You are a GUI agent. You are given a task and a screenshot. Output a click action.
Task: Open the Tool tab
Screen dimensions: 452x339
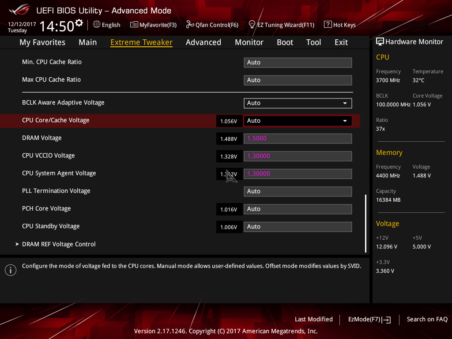[x=314, y=42]
